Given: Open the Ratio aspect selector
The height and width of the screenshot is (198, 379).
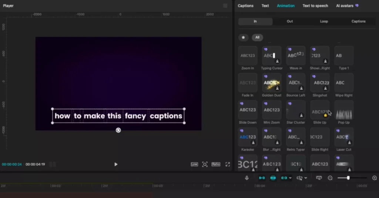Looking at the screenshot, I should pyautogui.click(x=216, y=164).
